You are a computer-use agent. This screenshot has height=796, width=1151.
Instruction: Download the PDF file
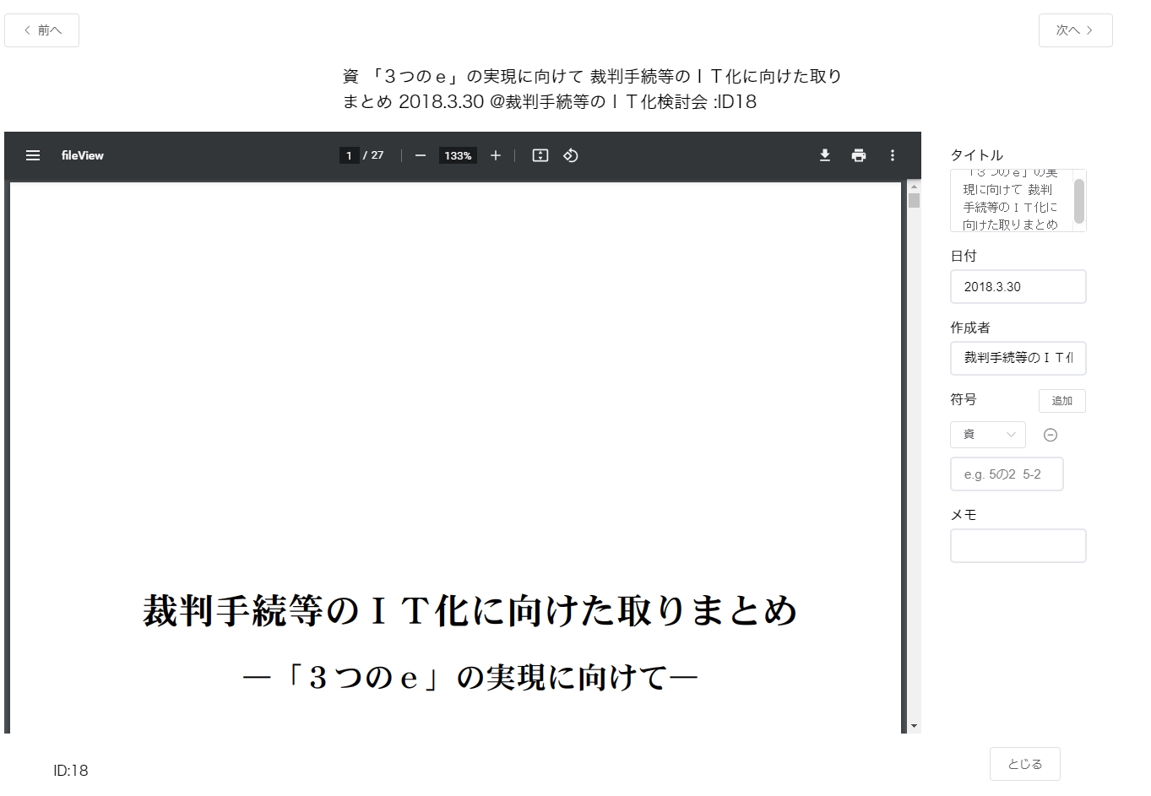pos(825,155)
